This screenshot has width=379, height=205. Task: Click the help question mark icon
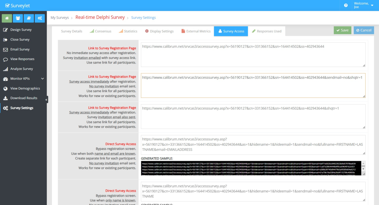pos(346,5)
